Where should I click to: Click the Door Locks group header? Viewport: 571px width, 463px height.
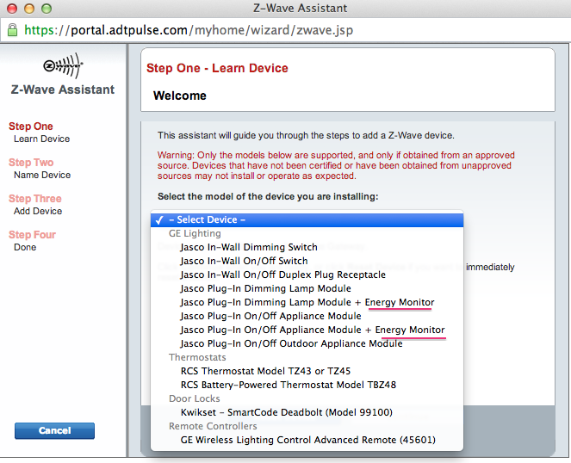click(x=195, y=399)
